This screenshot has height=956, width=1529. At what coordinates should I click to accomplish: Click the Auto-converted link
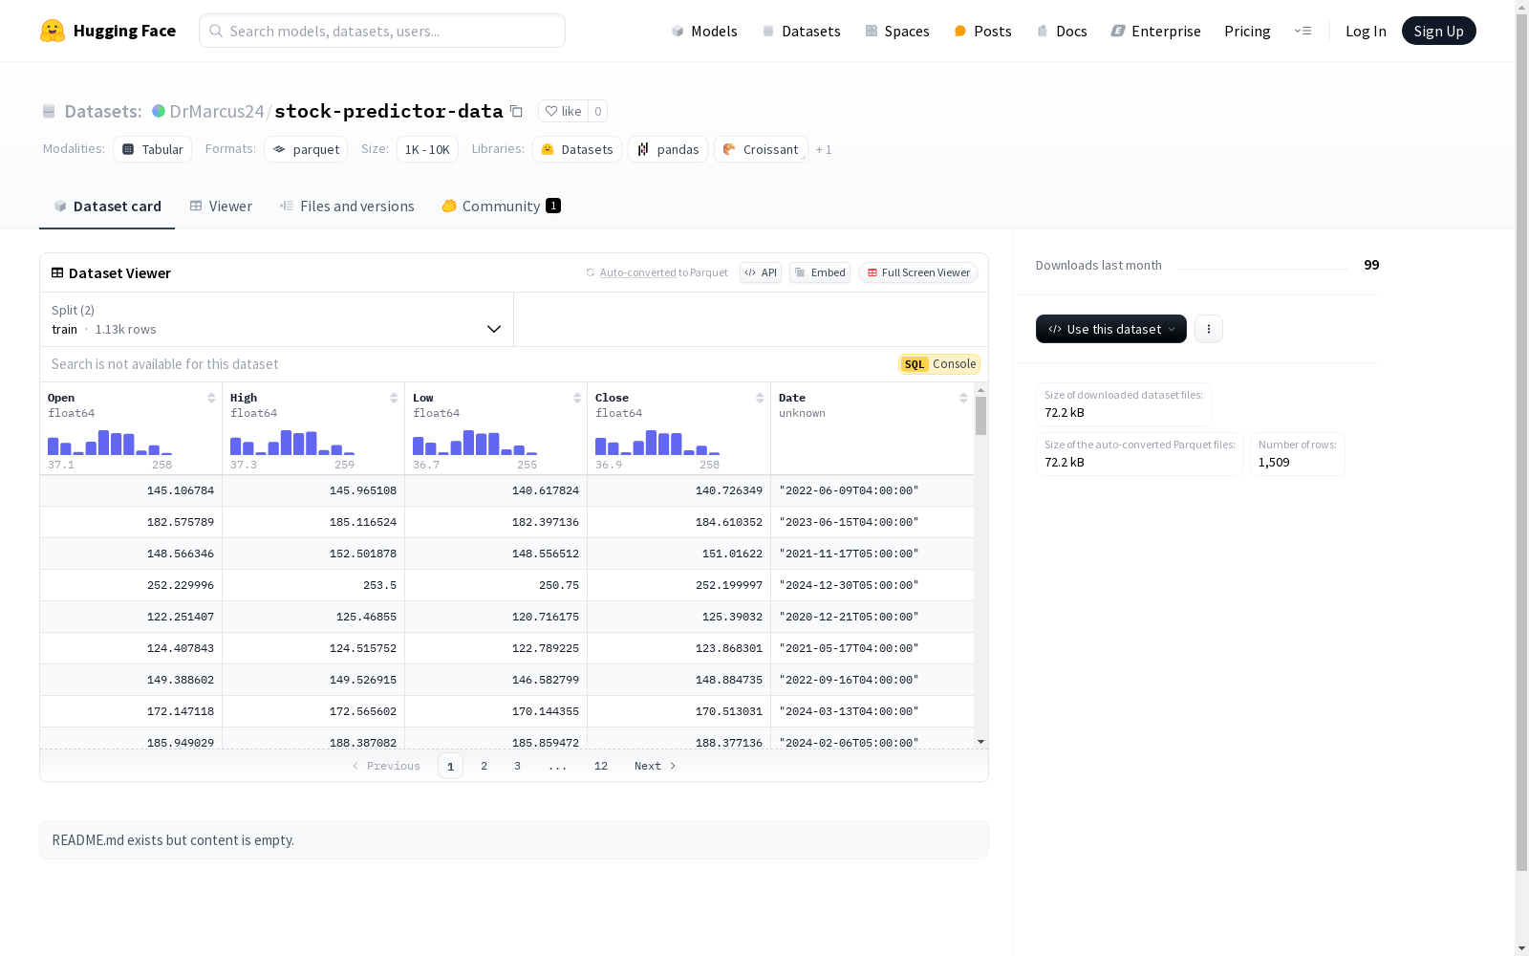(637, 272)
